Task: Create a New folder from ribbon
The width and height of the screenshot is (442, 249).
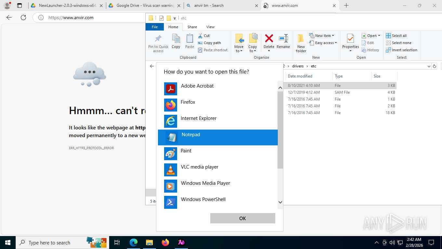Action: click(301, 43)
